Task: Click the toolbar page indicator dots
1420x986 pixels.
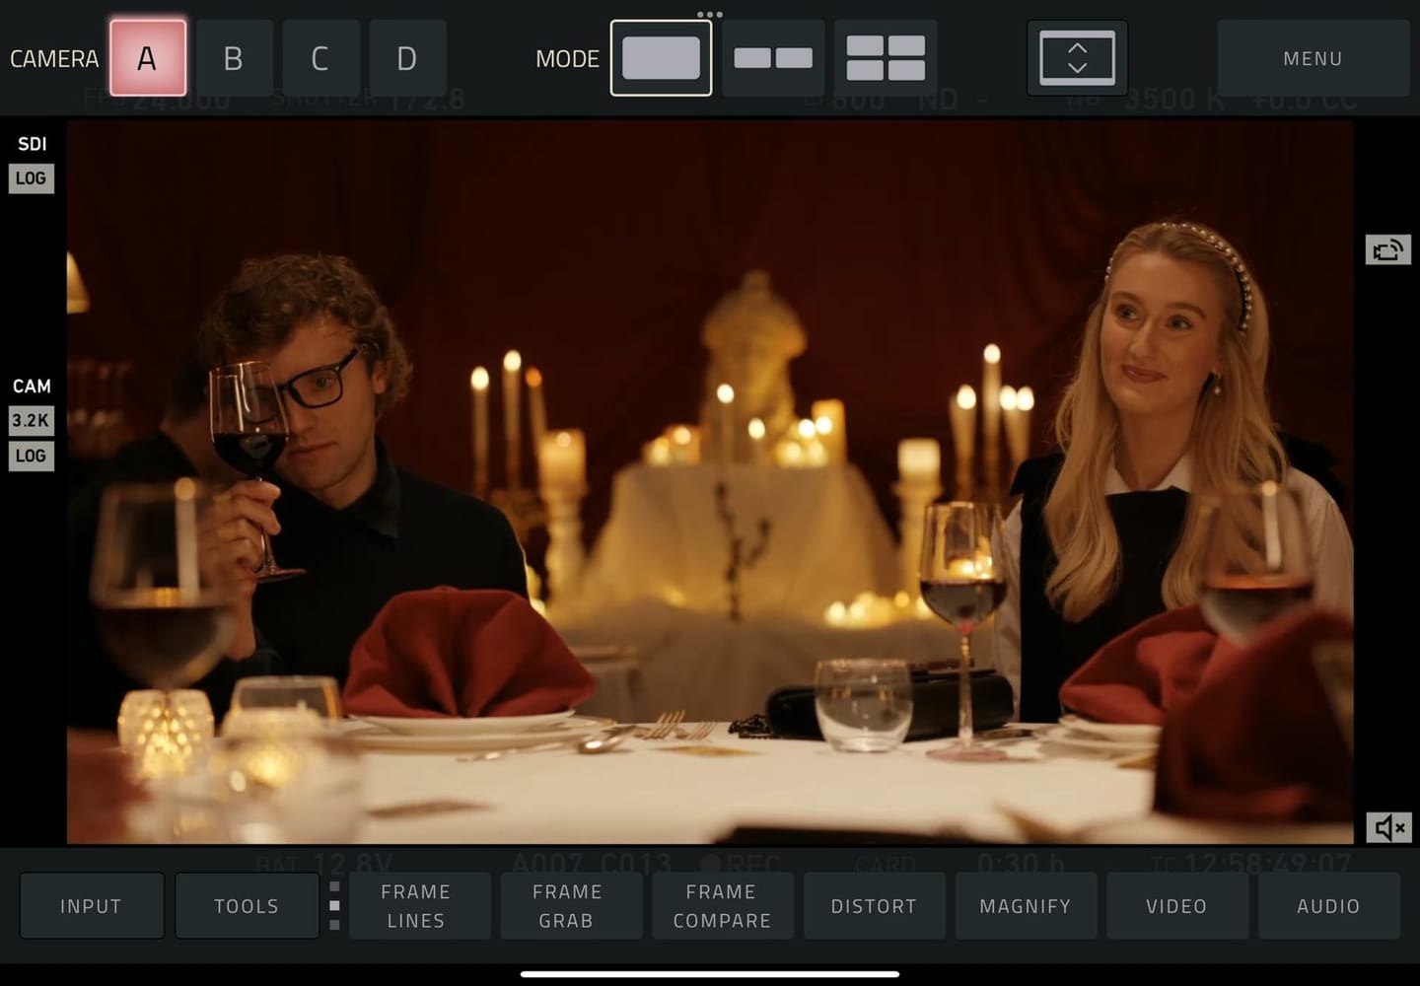Action: [x=334, y=905]
